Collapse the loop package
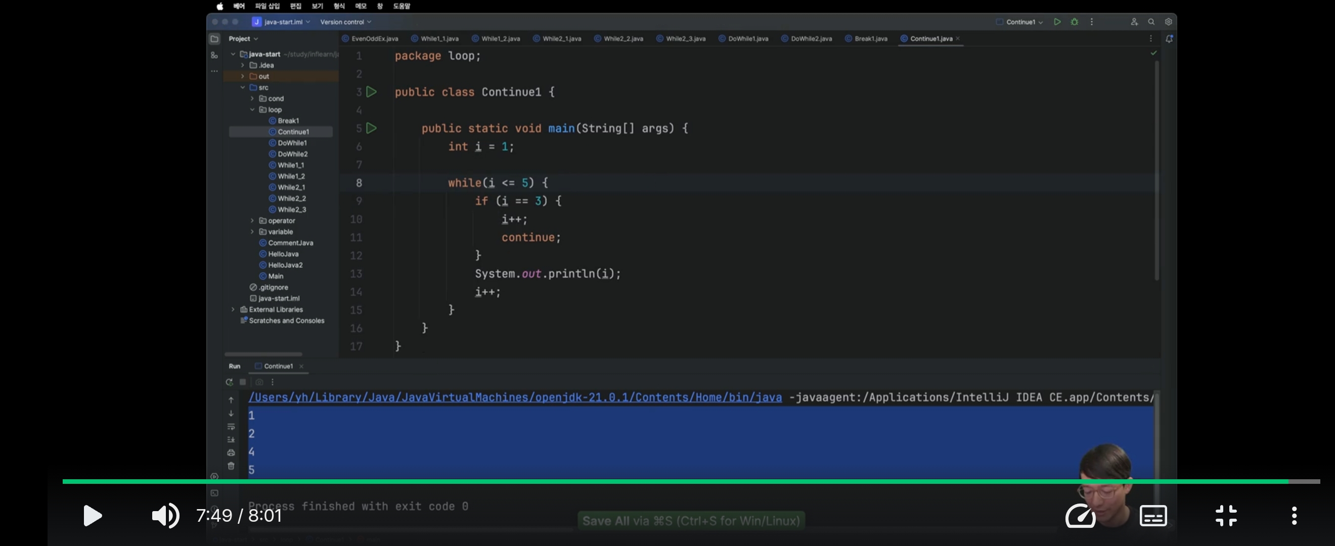This screenshot has height=546, width=1335. click(x=252, y=110)
